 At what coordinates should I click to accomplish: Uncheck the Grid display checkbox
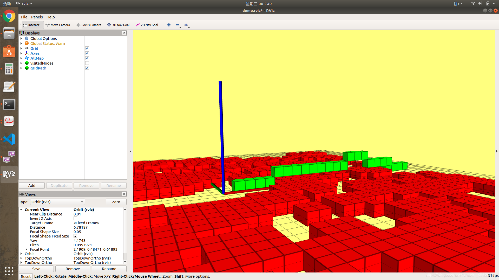point(87,48)
